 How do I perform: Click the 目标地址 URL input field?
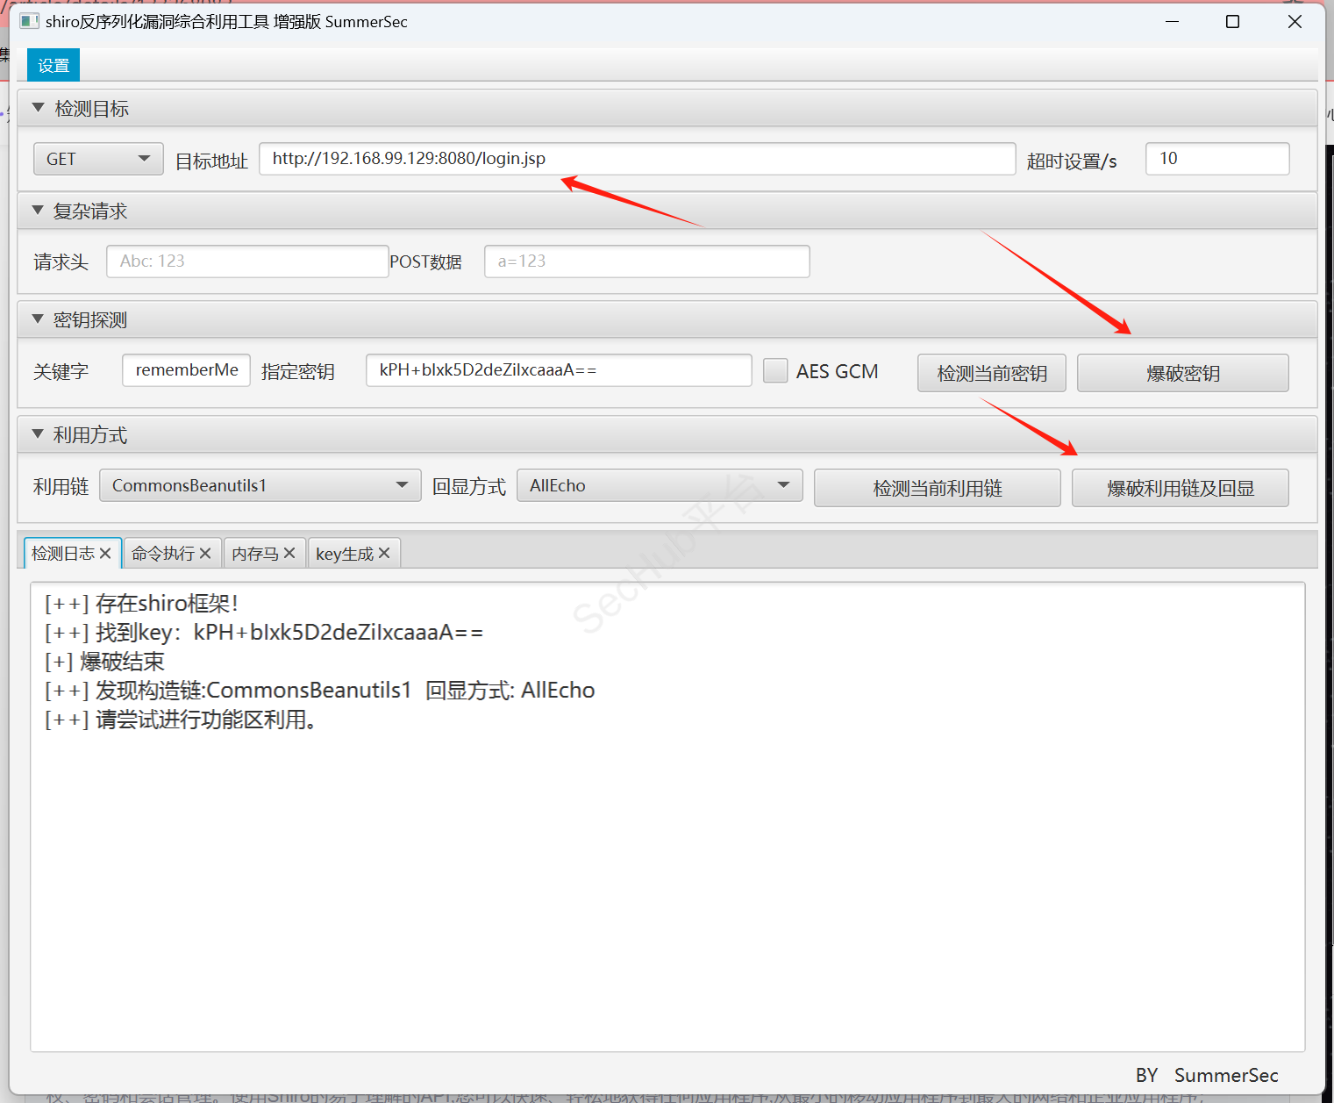click(637, 159)
